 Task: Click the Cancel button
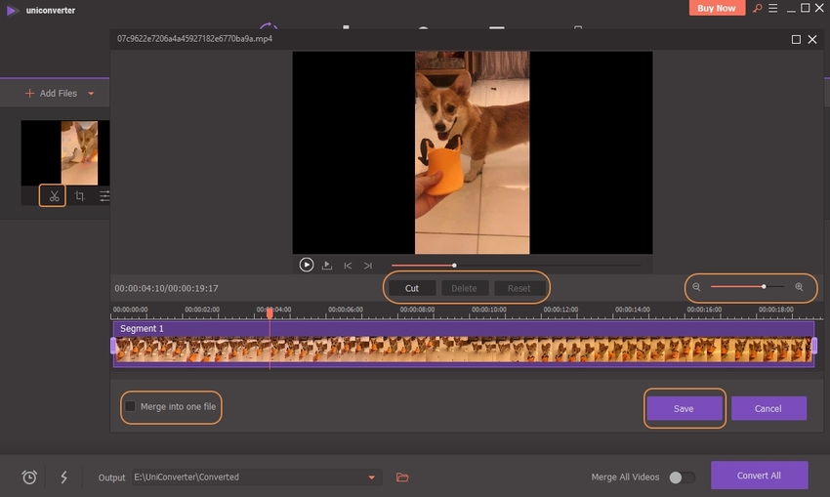pos(768,408)
